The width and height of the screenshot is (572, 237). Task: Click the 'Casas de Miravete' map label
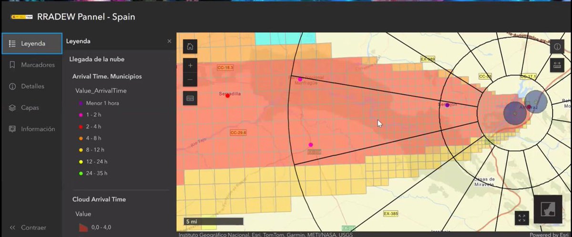point(484,182)
